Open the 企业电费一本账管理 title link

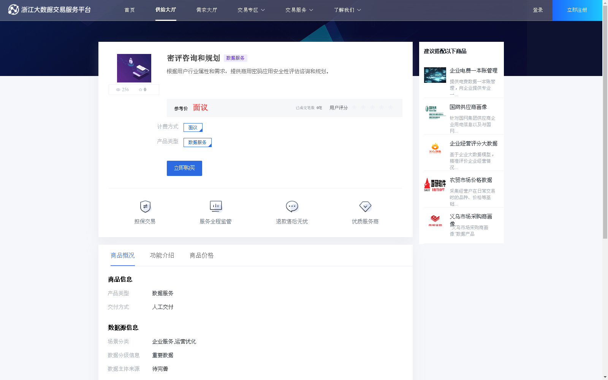(x=473, y=71)
